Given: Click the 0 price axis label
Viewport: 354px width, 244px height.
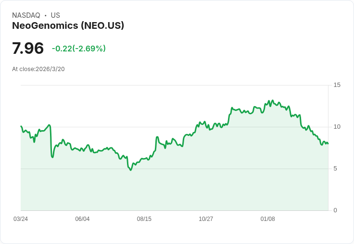Looking at the screenshot, I should [x=335, y=210].
